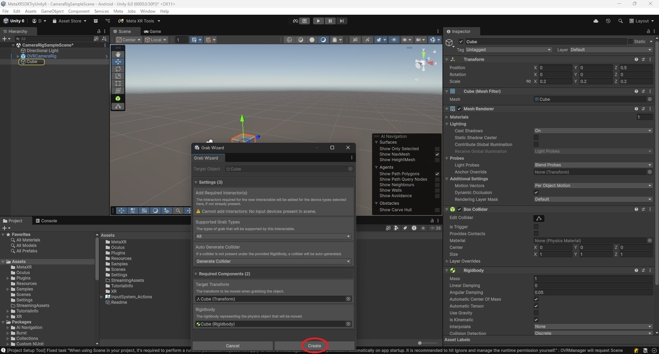Screen dimensions: 659x354
Task: Open Motion Vectors dropdown
Action: (x=593, y=186)
